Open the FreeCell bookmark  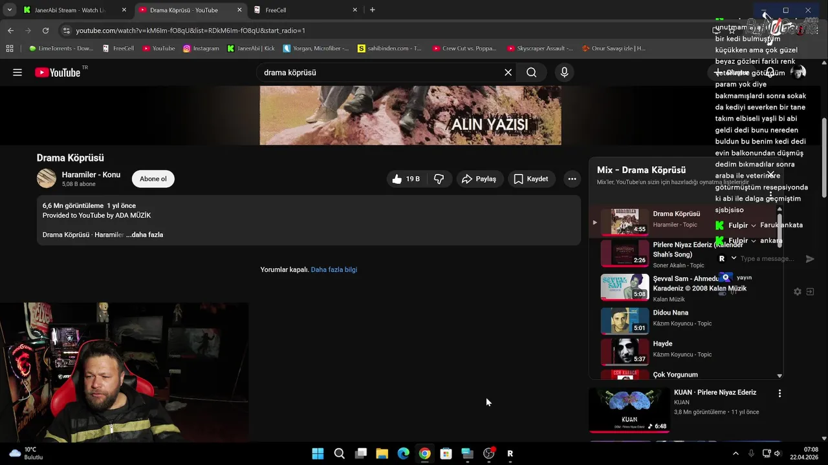[118, 48]
